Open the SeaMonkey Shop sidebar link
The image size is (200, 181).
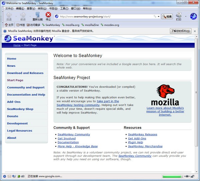[20, 109]
